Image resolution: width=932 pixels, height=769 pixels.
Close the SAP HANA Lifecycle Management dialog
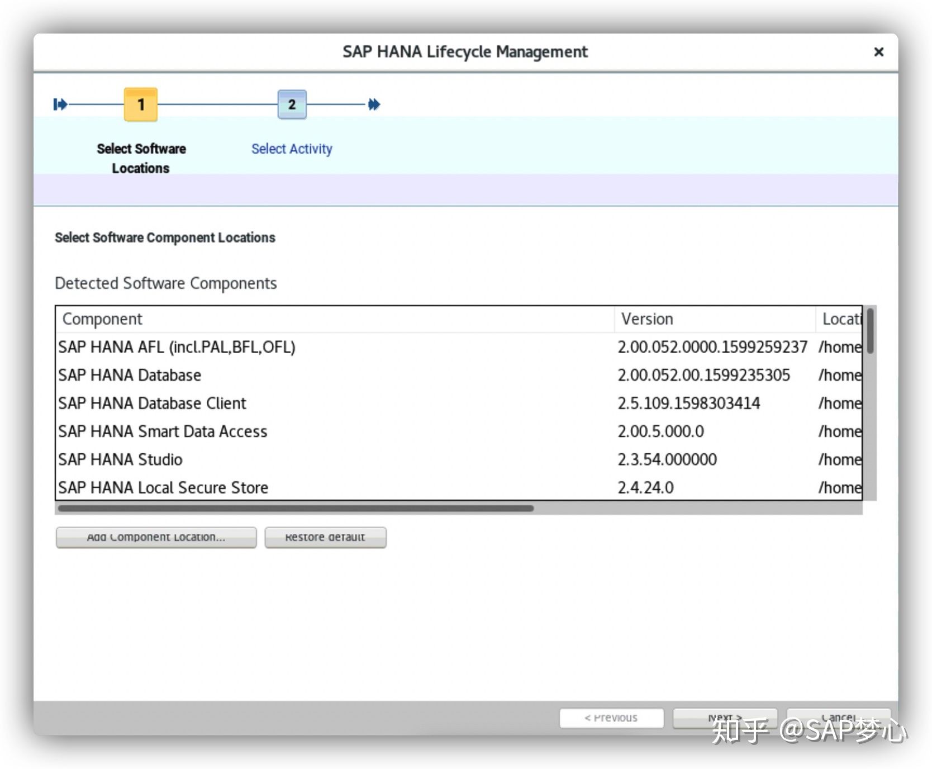(878, 52)
